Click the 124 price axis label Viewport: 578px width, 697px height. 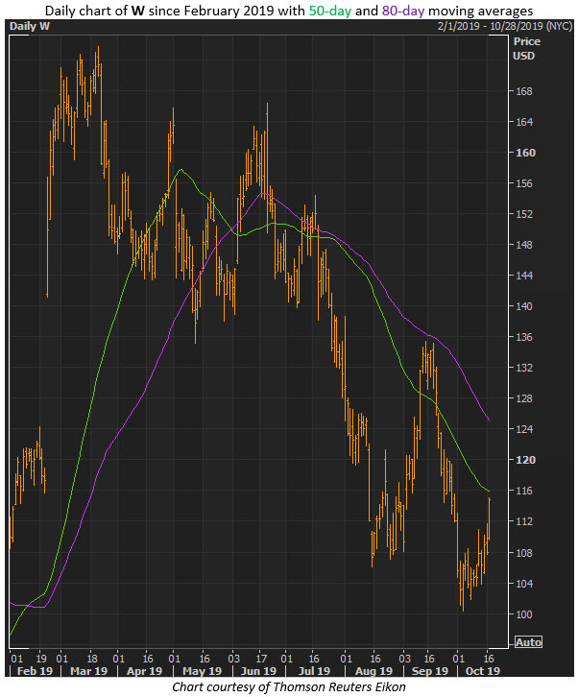[x=523, y=429]
